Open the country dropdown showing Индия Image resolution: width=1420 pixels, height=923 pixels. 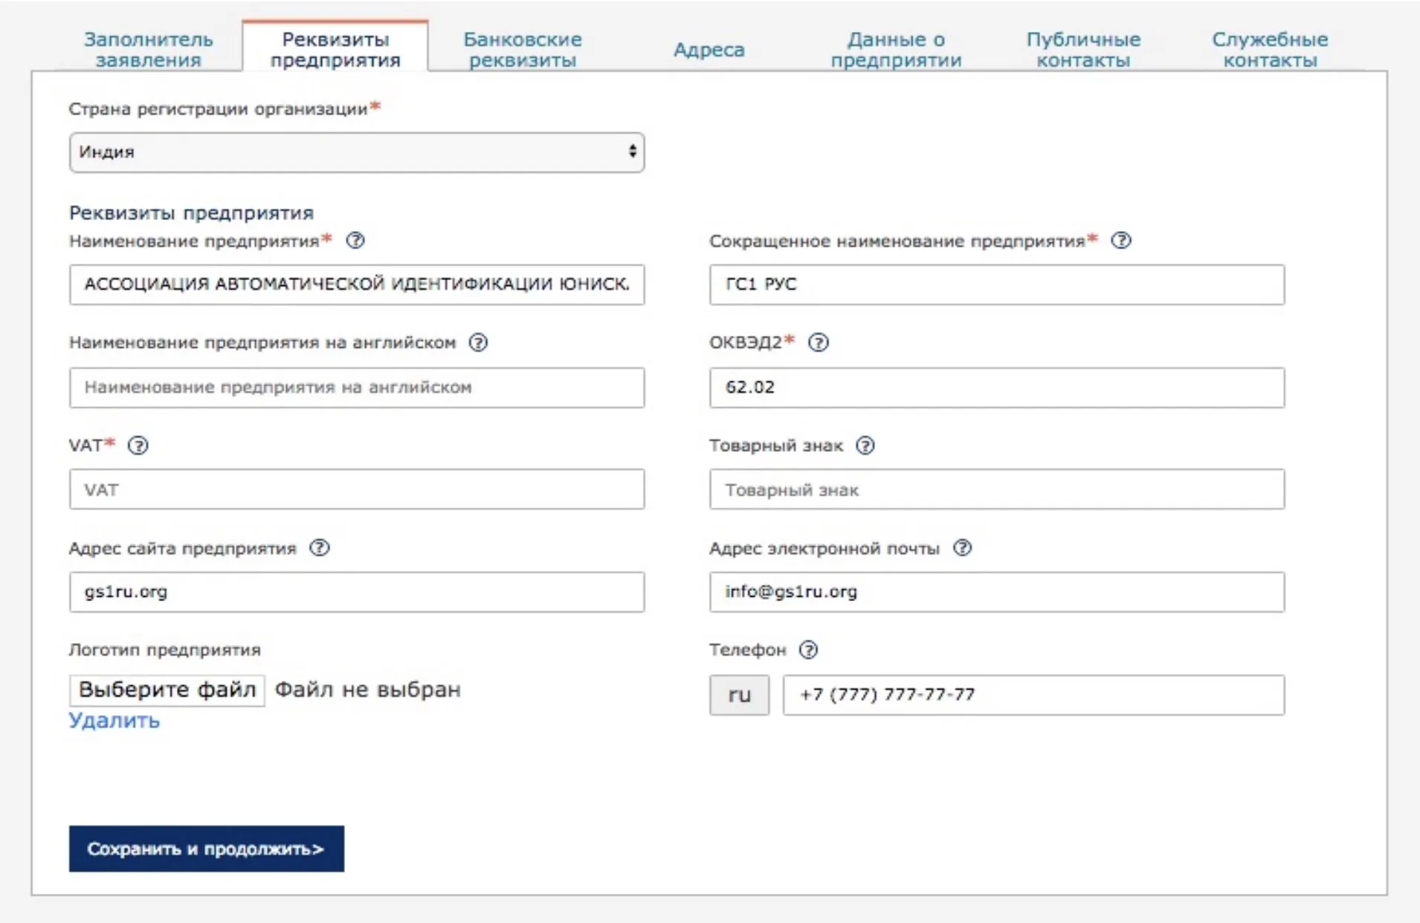357,152
